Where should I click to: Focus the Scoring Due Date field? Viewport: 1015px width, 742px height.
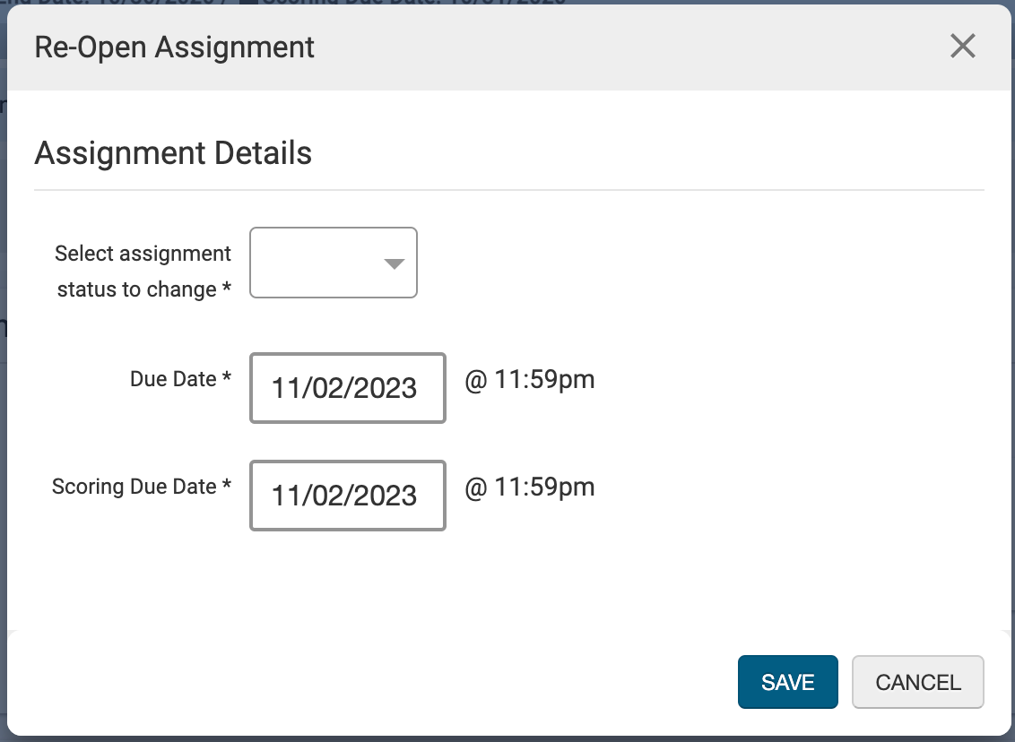(347, 496)
